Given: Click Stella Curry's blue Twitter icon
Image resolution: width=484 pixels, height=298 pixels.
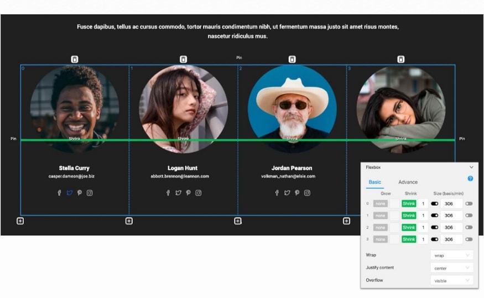Looking at the screenshot, I should pos(70,193).
